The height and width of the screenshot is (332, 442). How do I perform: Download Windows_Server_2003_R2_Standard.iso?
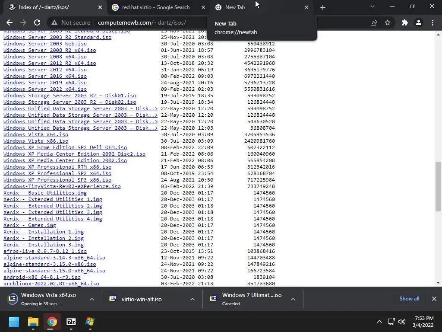(x=57, y=37)
